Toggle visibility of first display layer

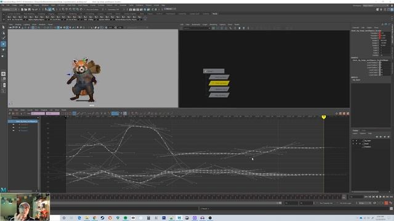(353, 141)
